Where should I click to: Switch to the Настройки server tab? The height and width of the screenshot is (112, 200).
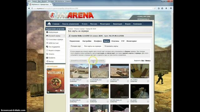(87, 41)
